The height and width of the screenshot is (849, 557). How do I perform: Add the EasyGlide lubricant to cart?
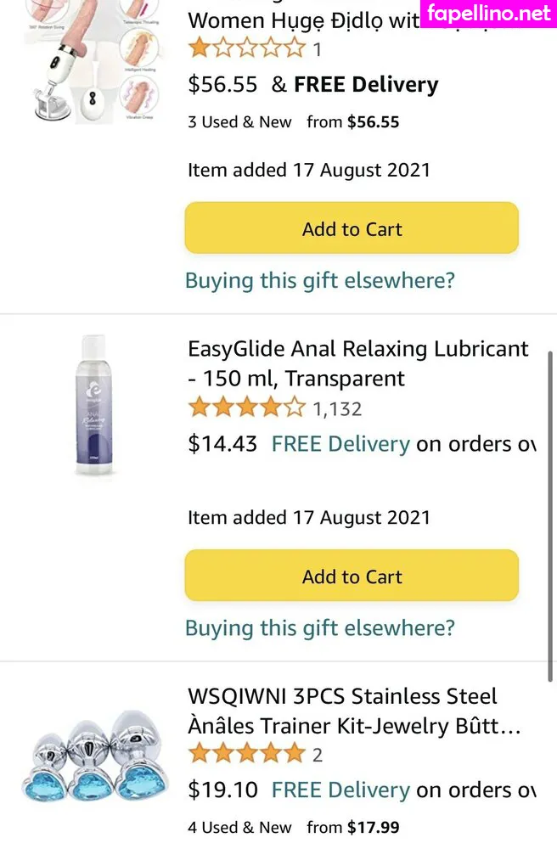click(x=352, y=576)
